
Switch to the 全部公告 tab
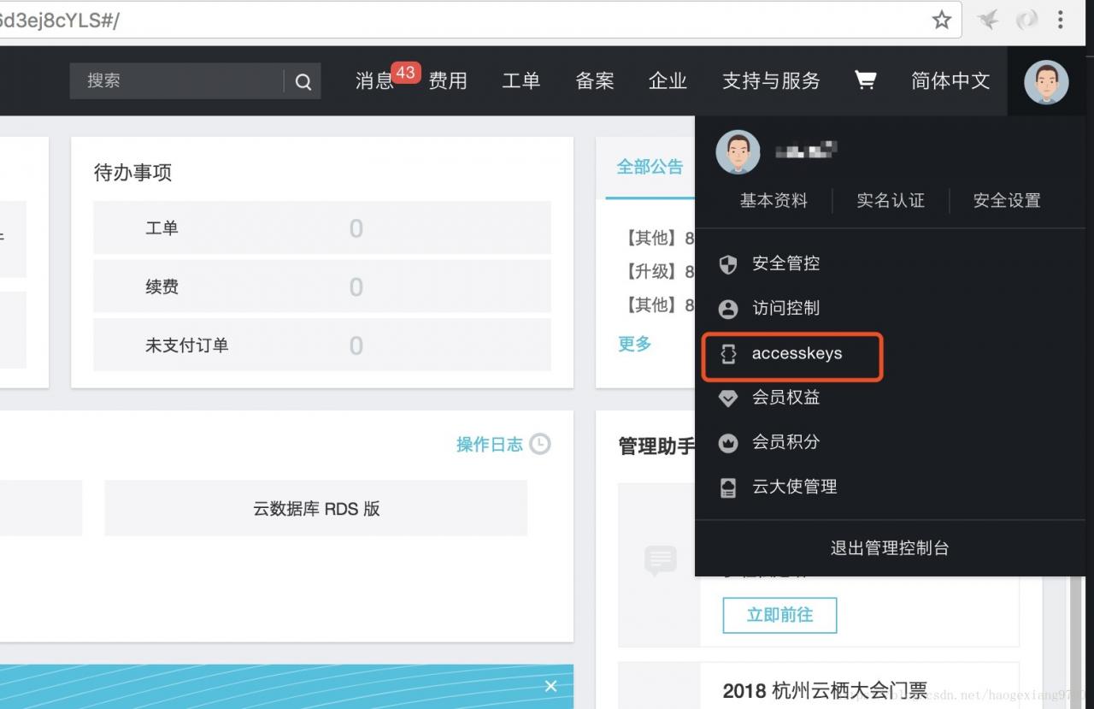pos(650,167)
